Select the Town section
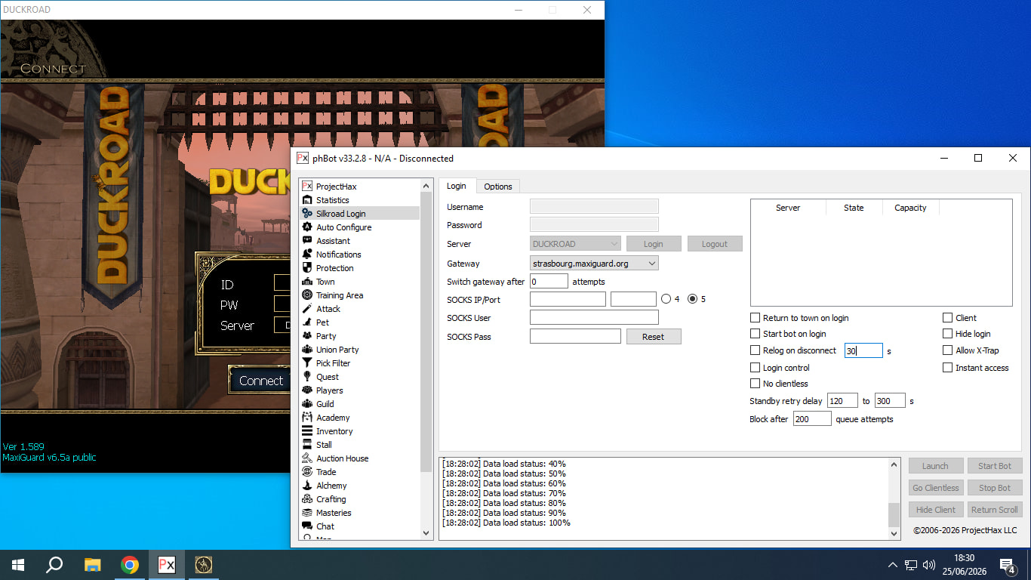Image resolution: width=1031 pixels, height=580 pixels. [325, 282]
